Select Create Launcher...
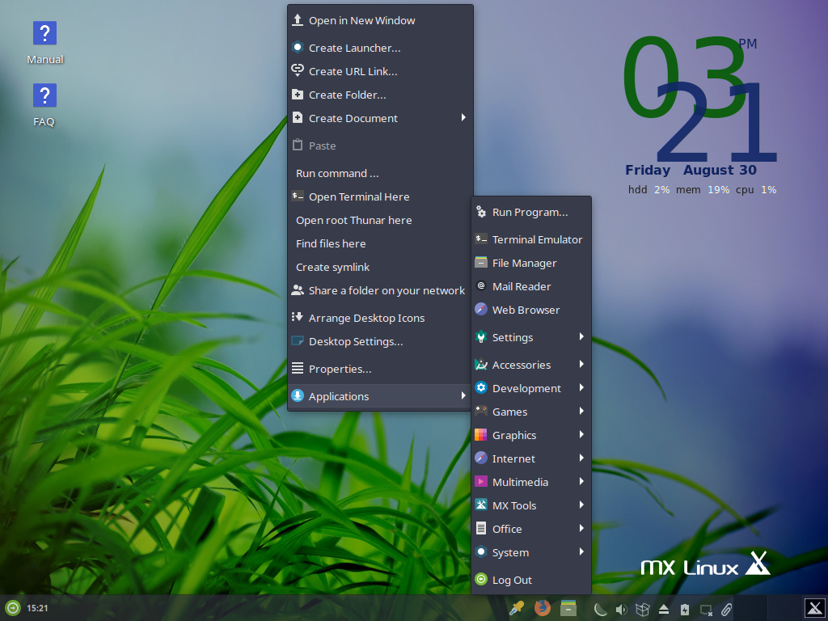Screen dimensions: 828x621 click(x=380, y=48)
